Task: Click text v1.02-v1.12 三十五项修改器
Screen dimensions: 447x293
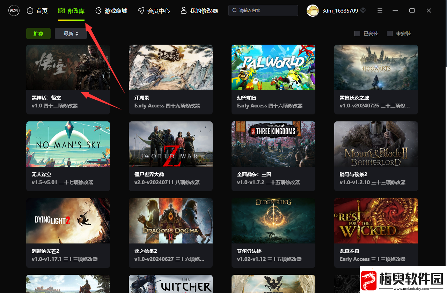Action: coord(269,259)
